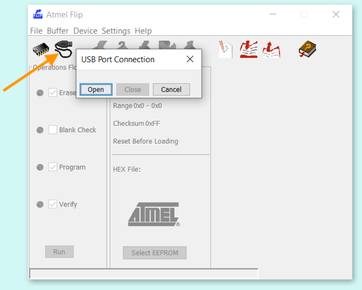Image resolution: width=362 pixels, height=290 pixels.
Task: Click Open in USB Port Connection dialog
Action: click(96, 90)
